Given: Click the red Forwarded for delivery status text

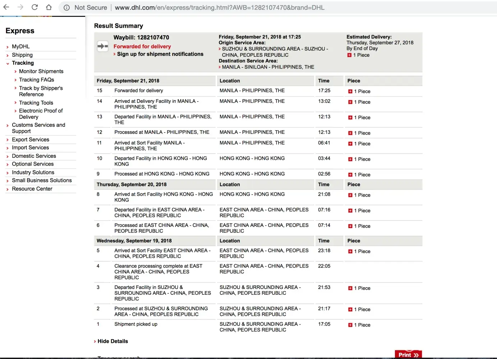Looking at the screenshot, I should coord(142,47).
